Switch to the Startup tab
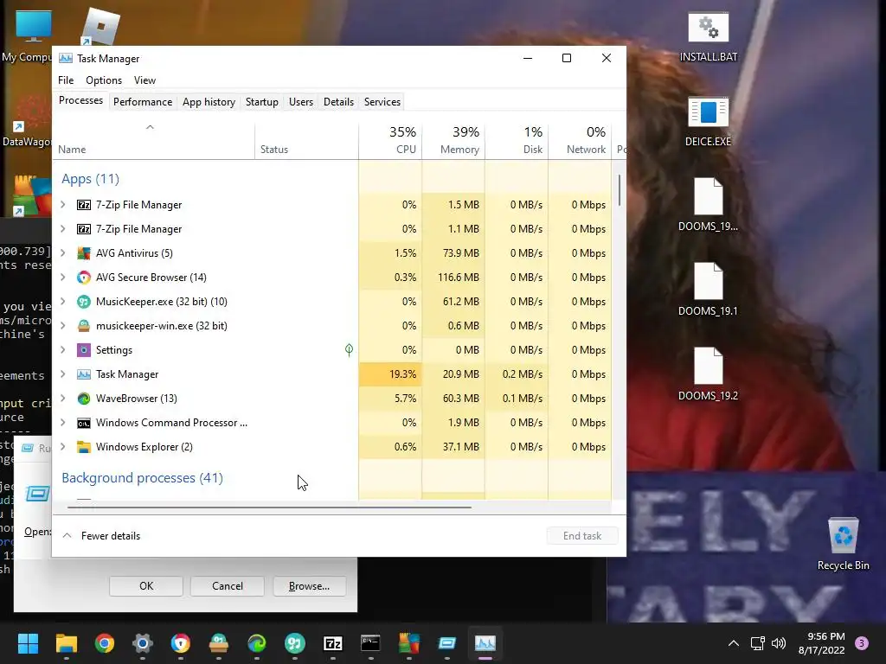Image resolution: width=886 pixels, height=664 pixels. [x=261, y=102]
